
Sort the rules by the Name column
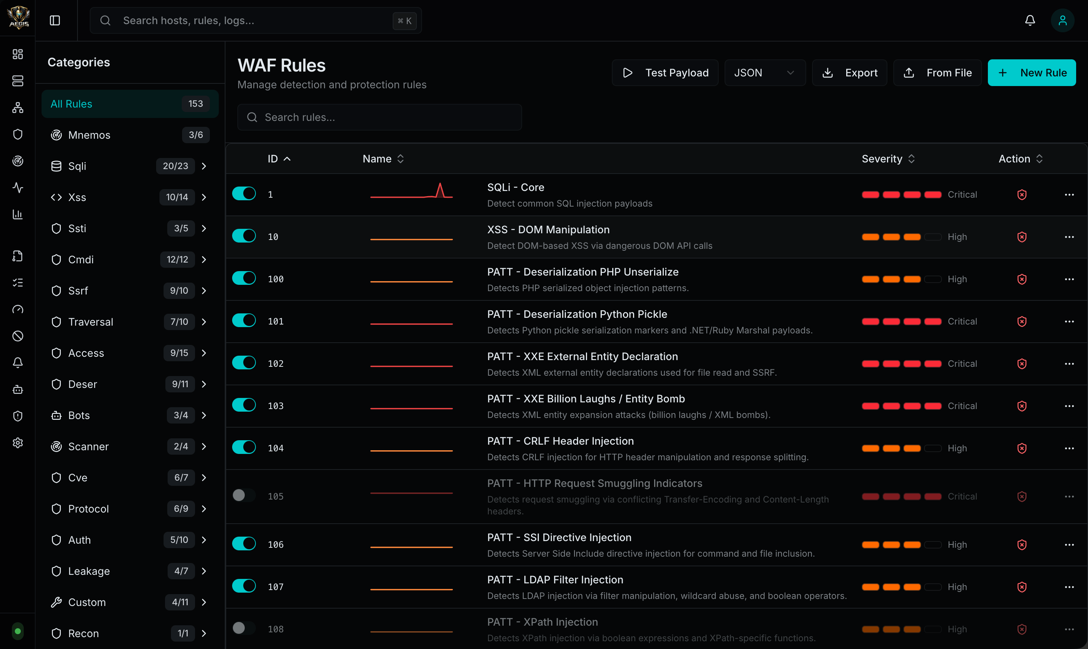pyautogui.click(x=383, y=159)
